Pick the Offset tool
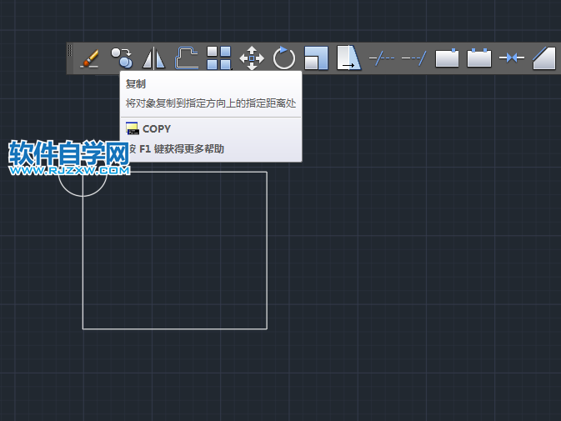This screenshot has width=561, height=421. pyautogui.click(x=187, y=58)
